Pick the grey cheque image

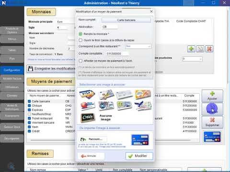124,95
